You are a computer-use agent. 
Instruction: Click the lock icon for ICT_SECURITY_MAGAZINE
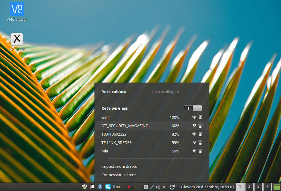[x=200, y=126]
